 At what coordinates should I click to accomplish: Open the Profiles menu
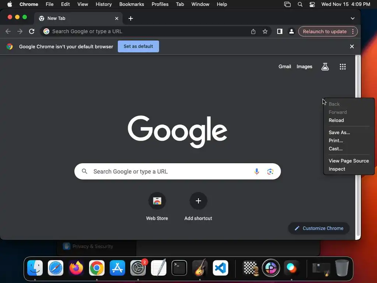coord(160,4)
